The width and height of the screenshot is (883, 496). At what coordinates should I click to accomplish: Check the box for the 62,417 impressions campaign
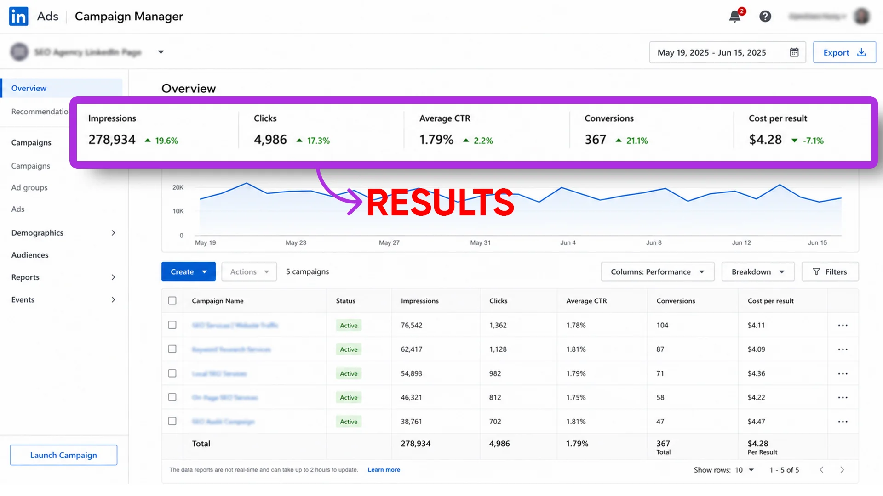[x=172, y=349]
